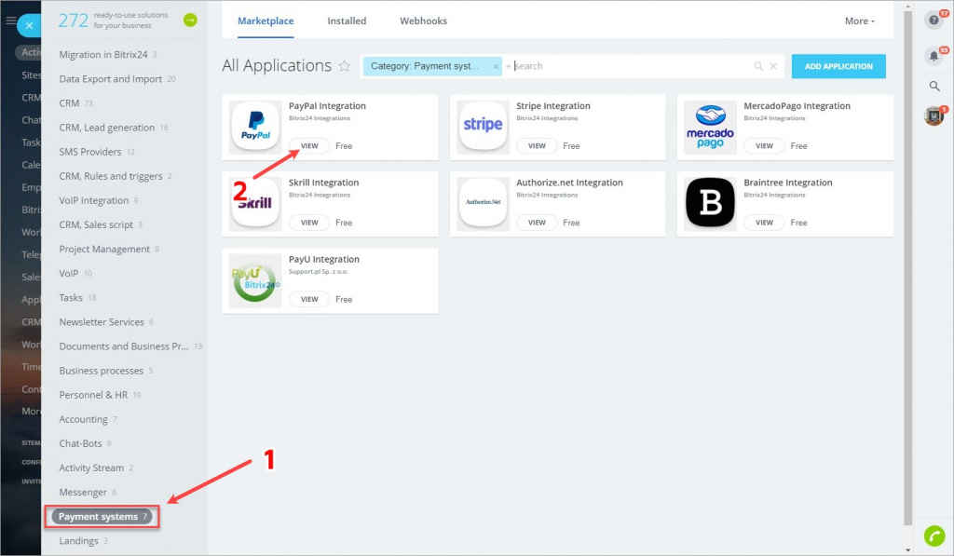
Task: Click the green phone call button
Action: [934, 536]
